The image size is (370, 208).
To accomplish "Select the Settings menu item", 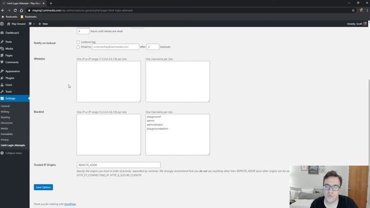I will point(14,98).
